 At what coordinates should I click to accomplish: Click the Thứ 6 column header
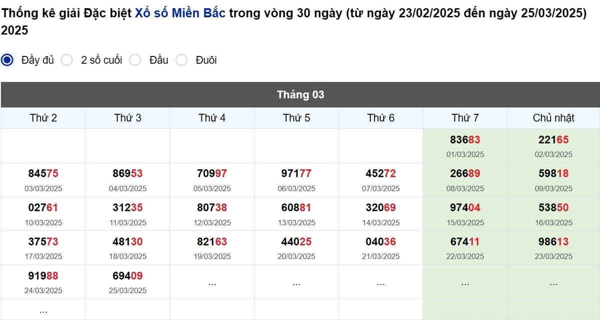click(x=381, y=118)
